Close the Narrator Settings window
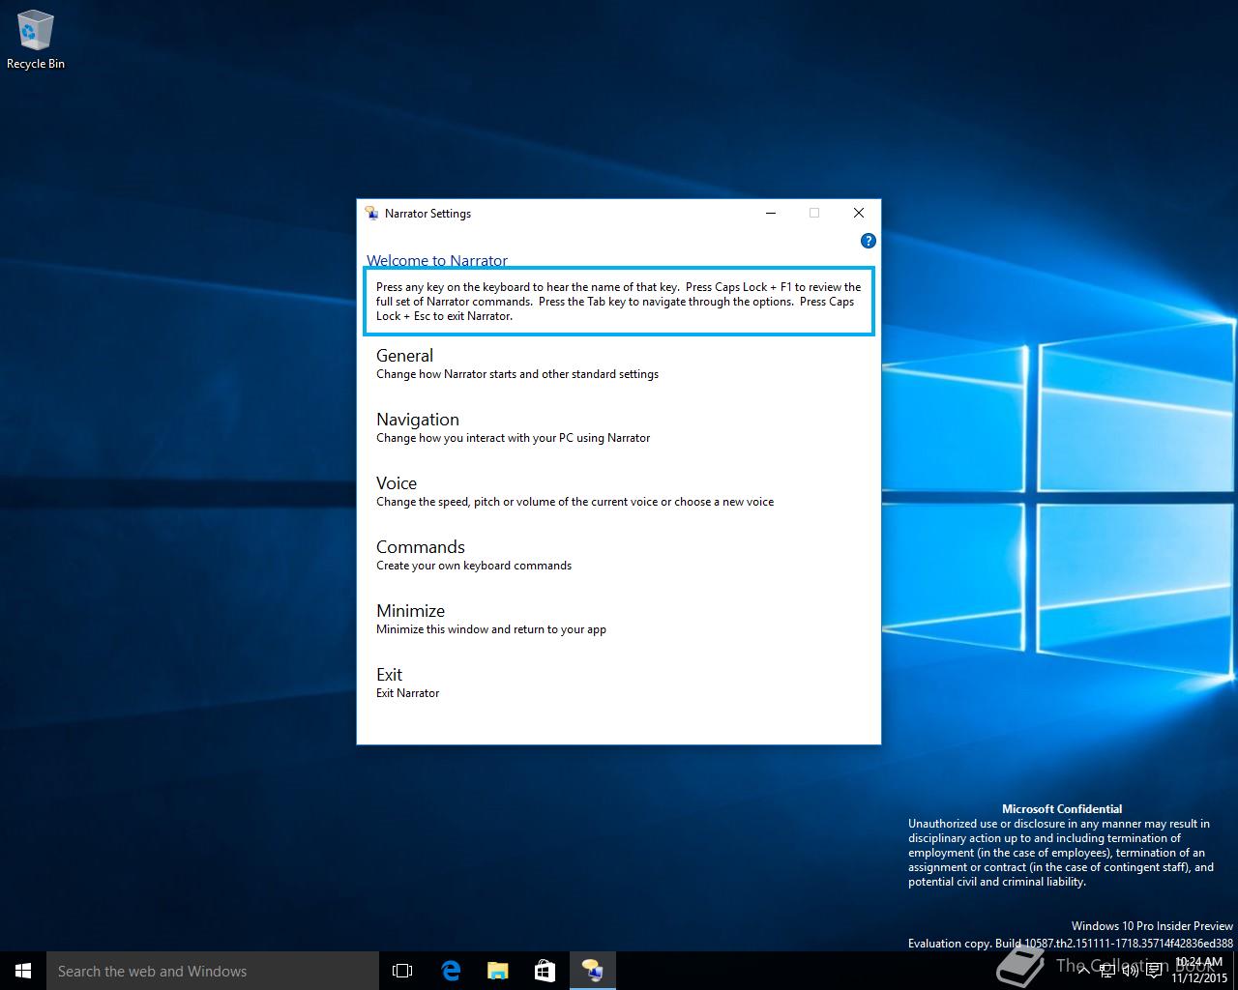This screenshot has width=1238, height=990. (859, 213)
